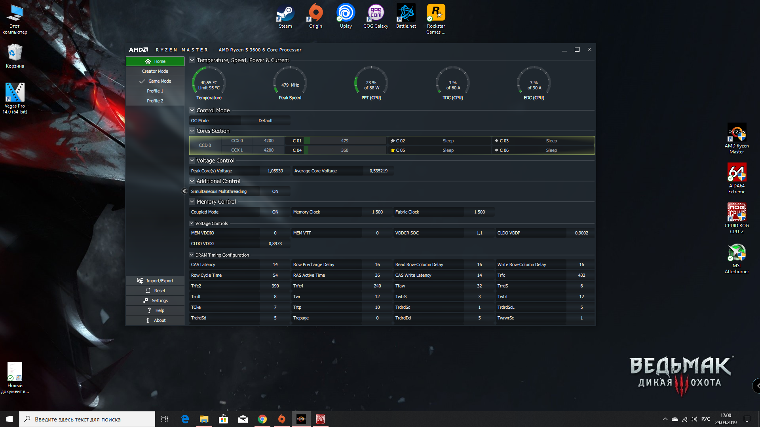Click gold star on core C 05
The image size is (760, 427).
point(393,150)
